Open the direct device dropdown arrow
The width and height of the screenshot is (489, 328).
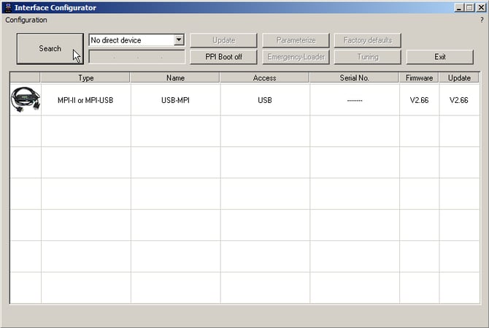point(179,40)
